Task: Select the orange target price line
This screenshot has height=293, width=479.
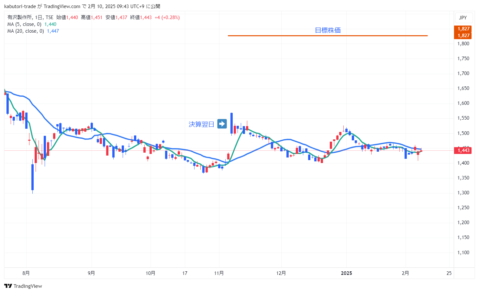Action: (x=328, y=36)
